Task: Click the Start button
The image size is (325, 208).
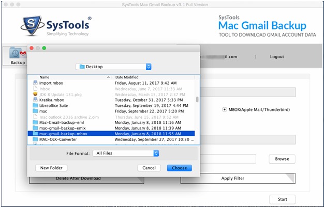Action: coord(282,199)
